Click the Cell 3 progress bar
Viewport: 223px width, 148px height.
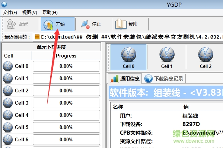pyautogui.click(x=66, y=103)
